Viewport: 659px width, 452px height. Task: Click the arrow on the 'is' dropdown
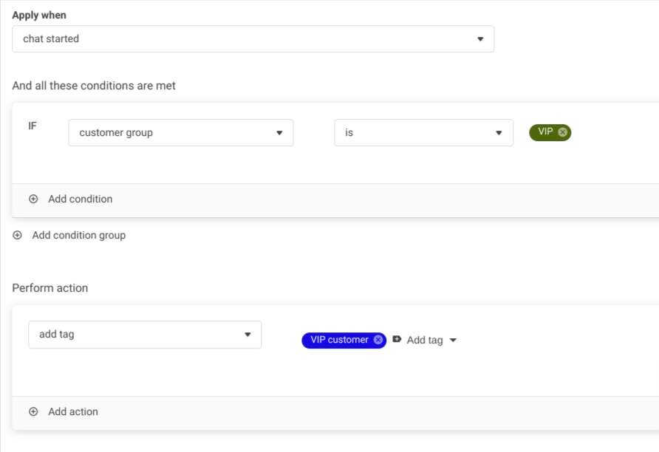[499, 133]
